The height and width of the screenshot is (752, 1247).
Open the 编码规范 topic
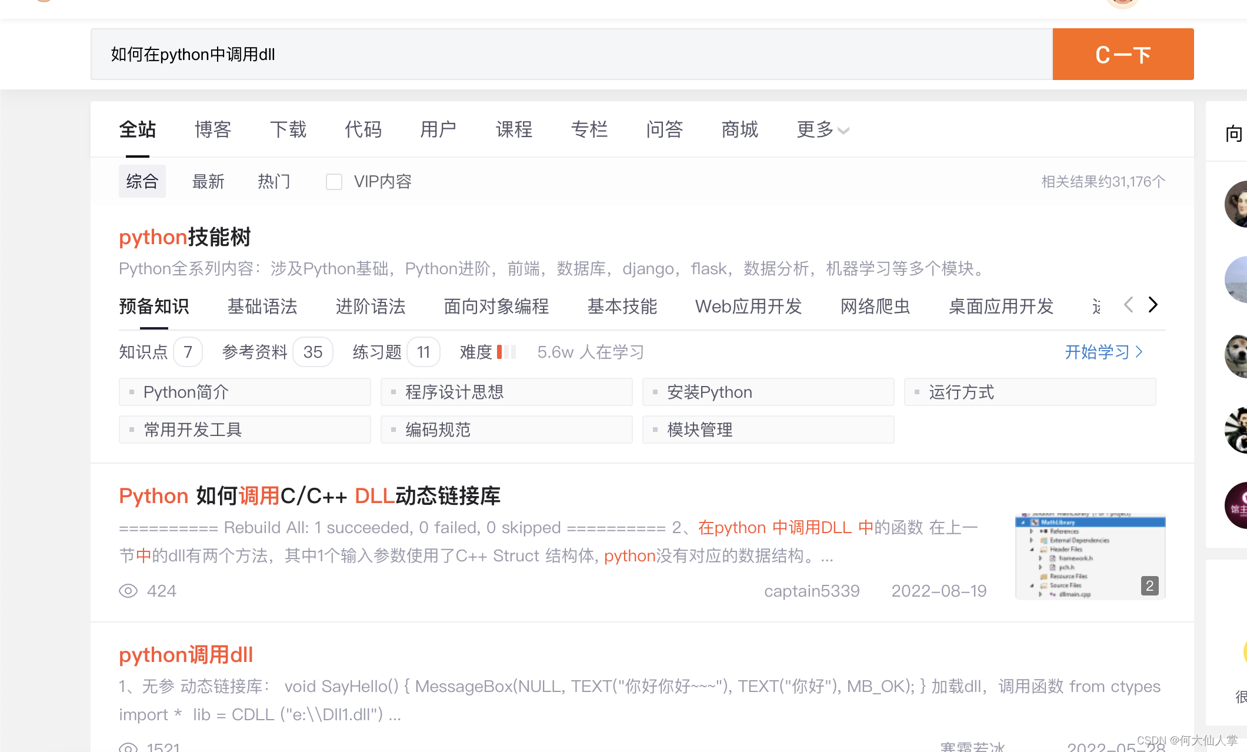click(x=506, y=430)
